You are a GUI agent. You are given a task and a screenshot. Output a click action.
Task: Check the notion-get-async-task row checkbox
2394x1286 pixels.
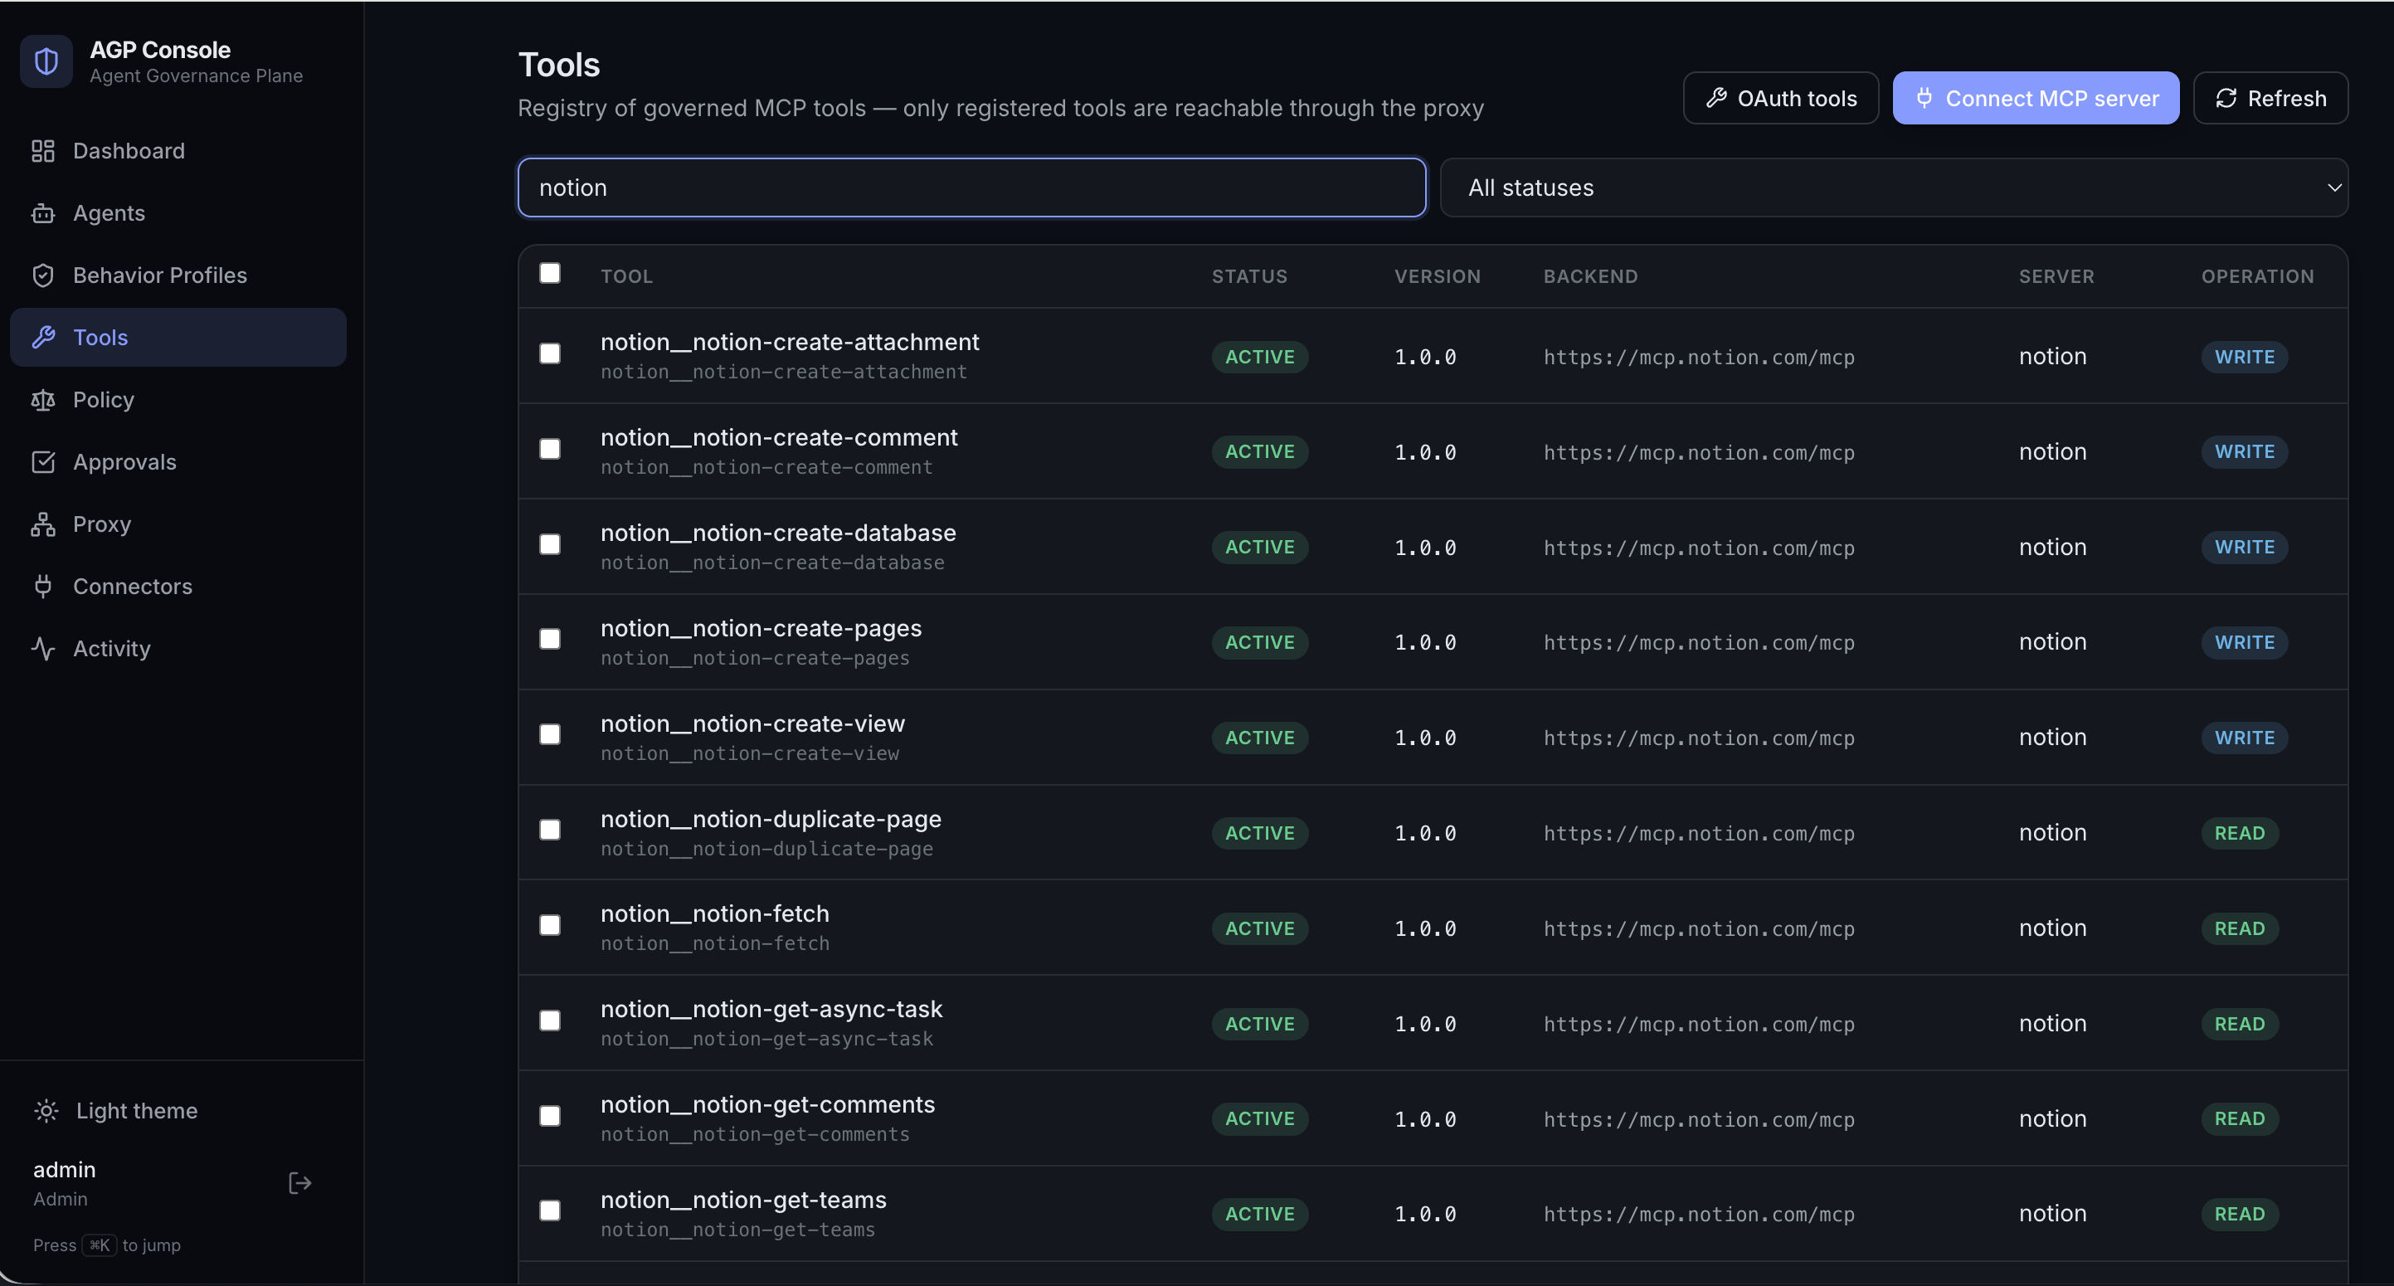pyautogui.click(x=550, y=1021)
